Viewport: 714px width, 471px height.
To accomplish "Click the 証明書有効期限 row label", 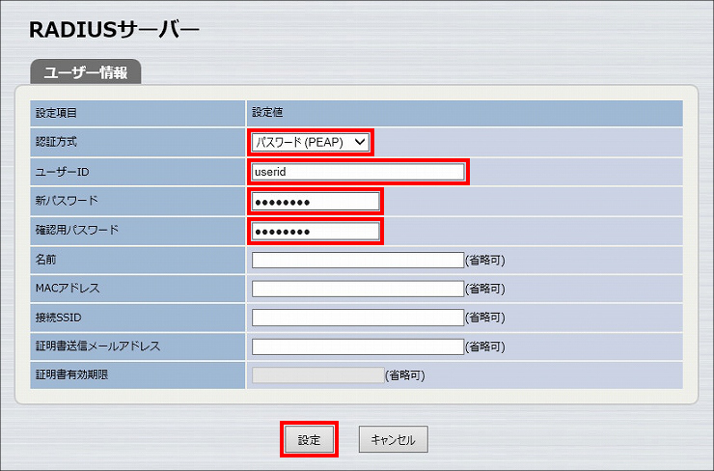I will point(72,374).
